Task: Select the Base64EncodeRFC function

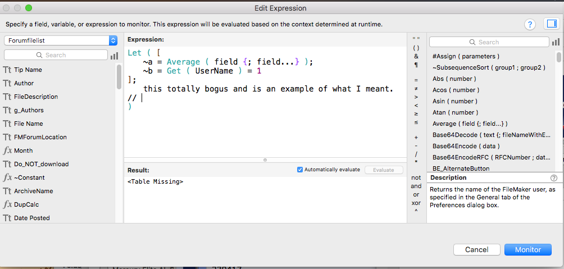Action: (492, 157)
